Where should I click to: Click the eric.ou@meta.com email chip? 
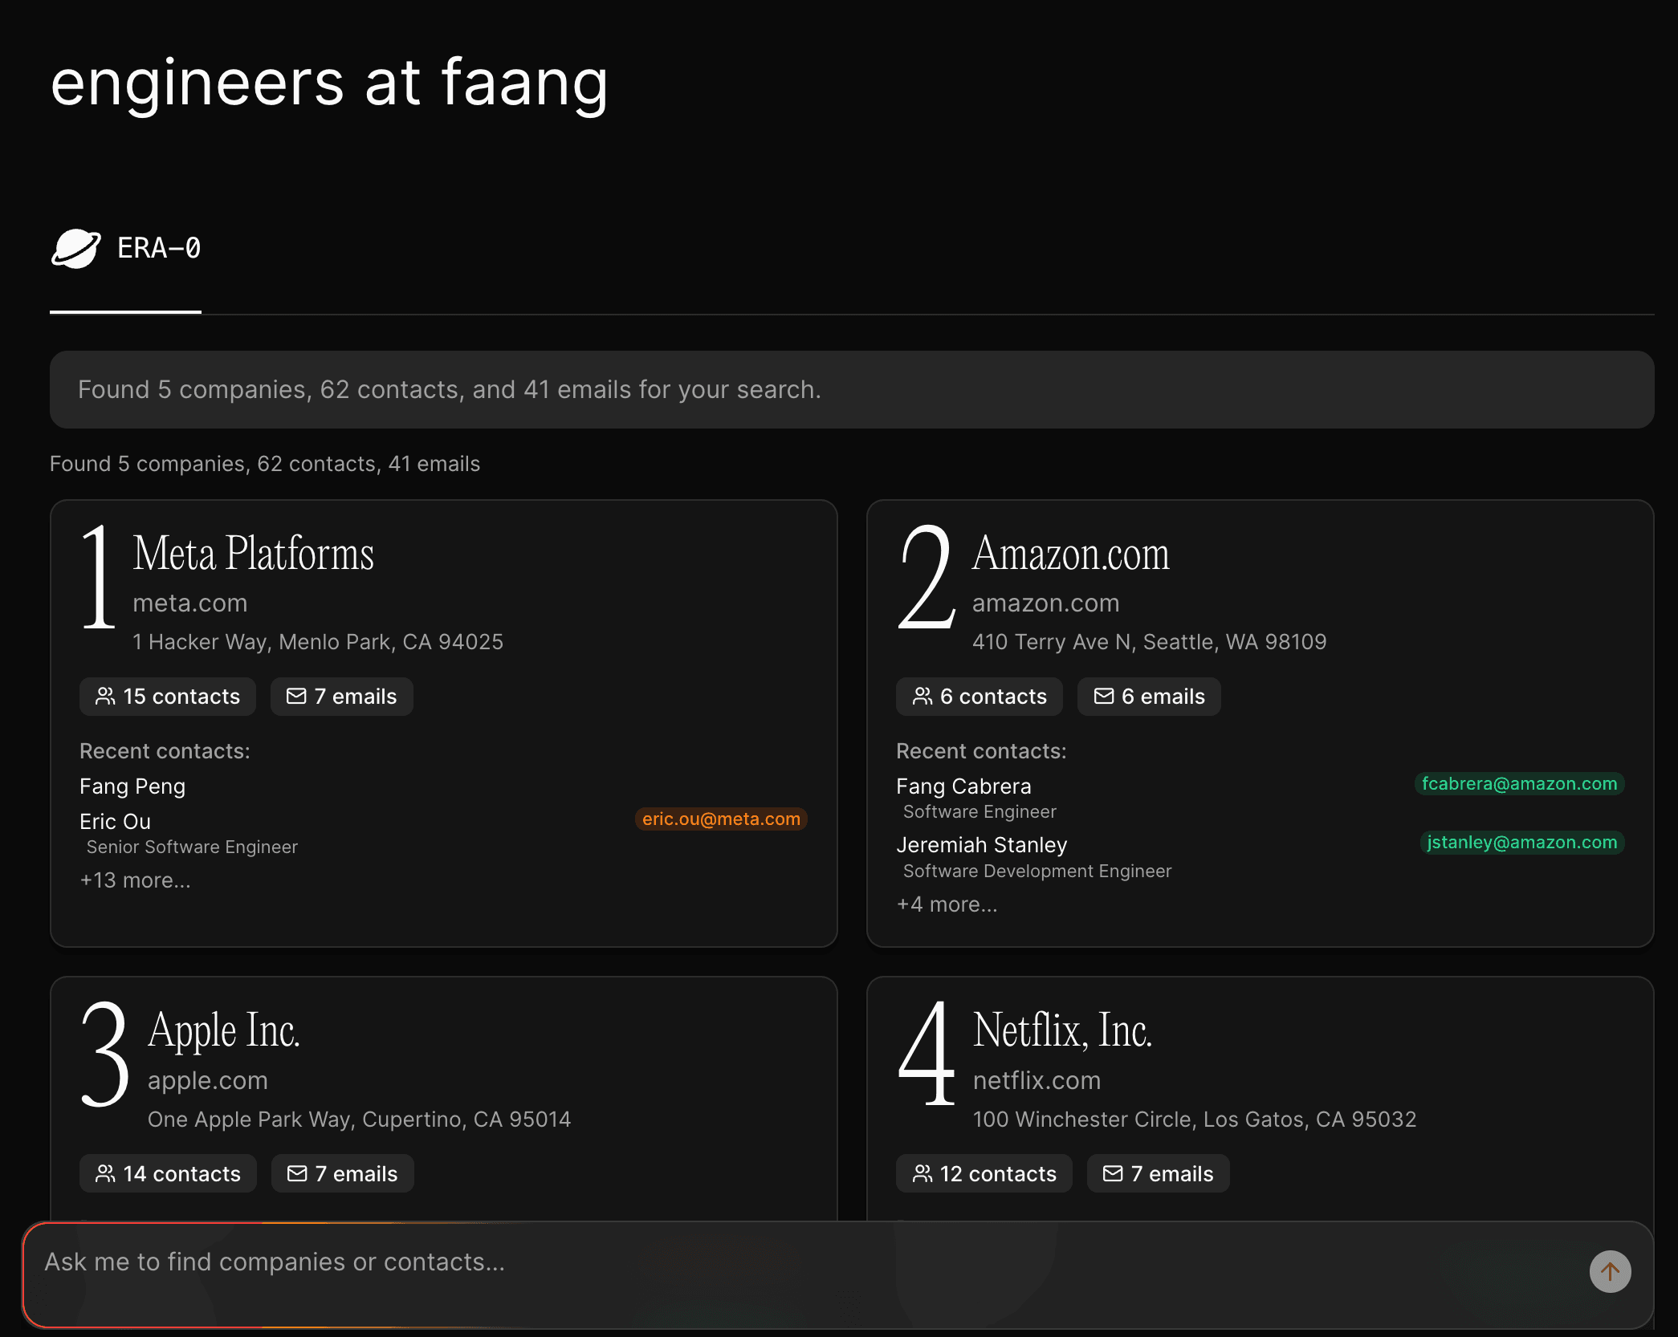721,819
